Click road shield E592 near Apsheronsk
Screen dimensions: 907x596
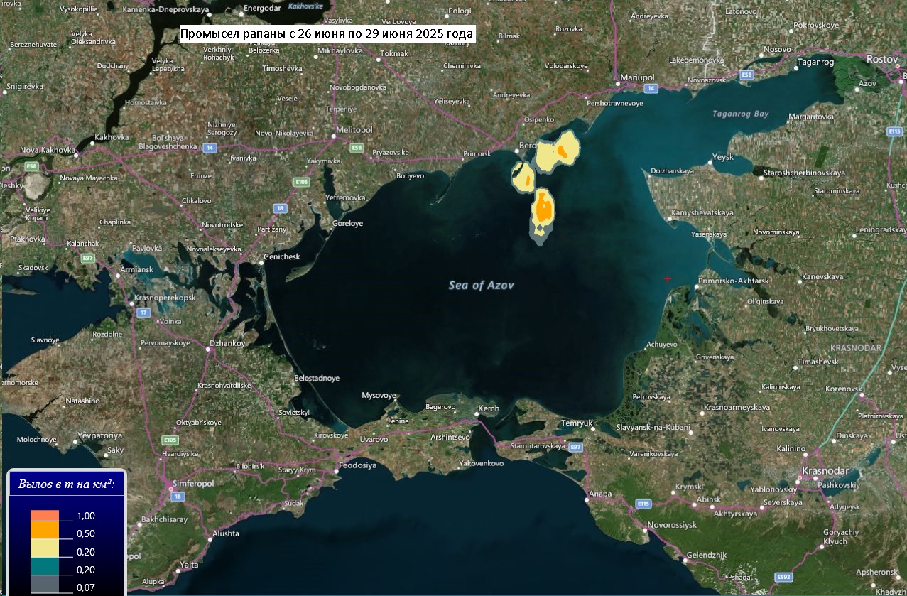click(x=784, y=576)
